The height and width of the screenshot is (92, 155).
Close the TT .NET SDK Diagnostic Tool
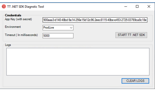(x=149, y=7)
